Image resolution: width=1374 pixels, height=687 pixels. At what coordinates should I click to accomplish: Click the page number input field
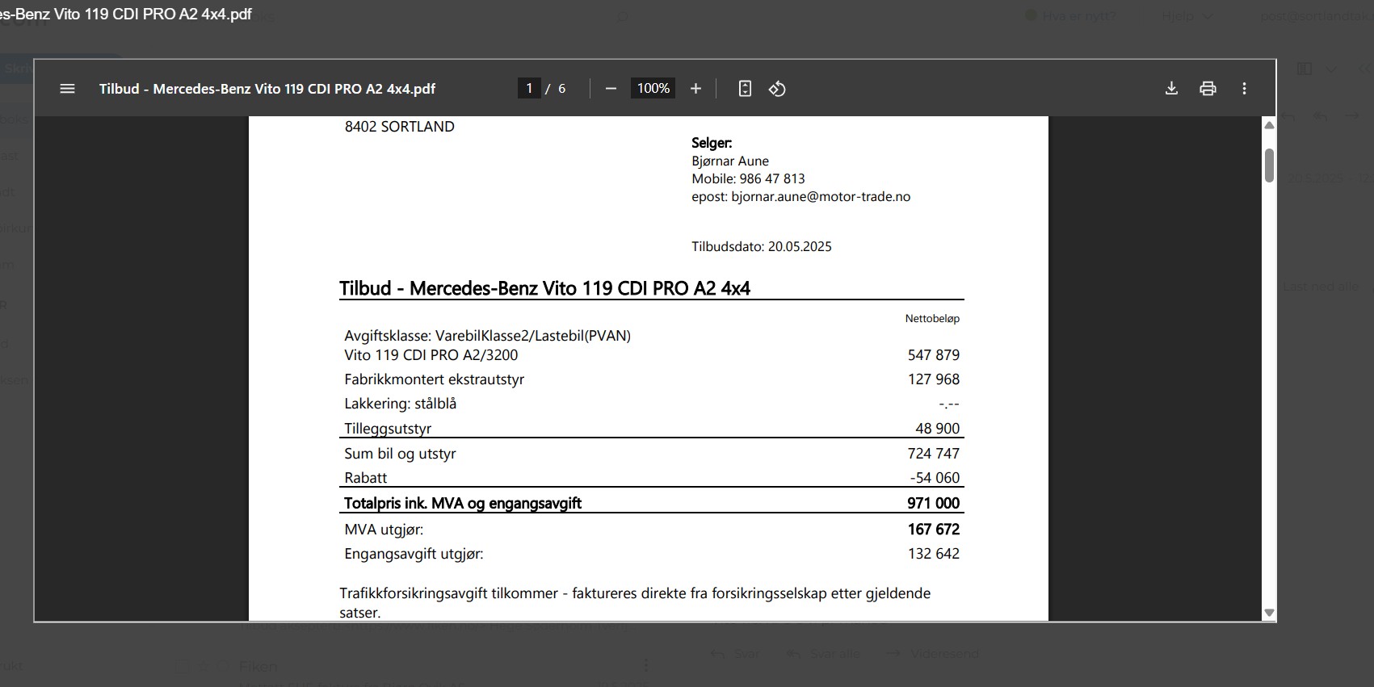point(529,89)
